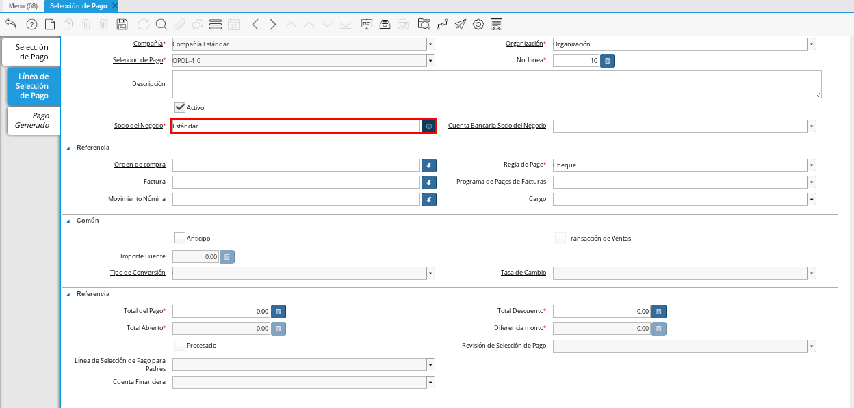This screenshot has height=408, width=854.
Task: Collapse the Común section
Action: [68, 221]
